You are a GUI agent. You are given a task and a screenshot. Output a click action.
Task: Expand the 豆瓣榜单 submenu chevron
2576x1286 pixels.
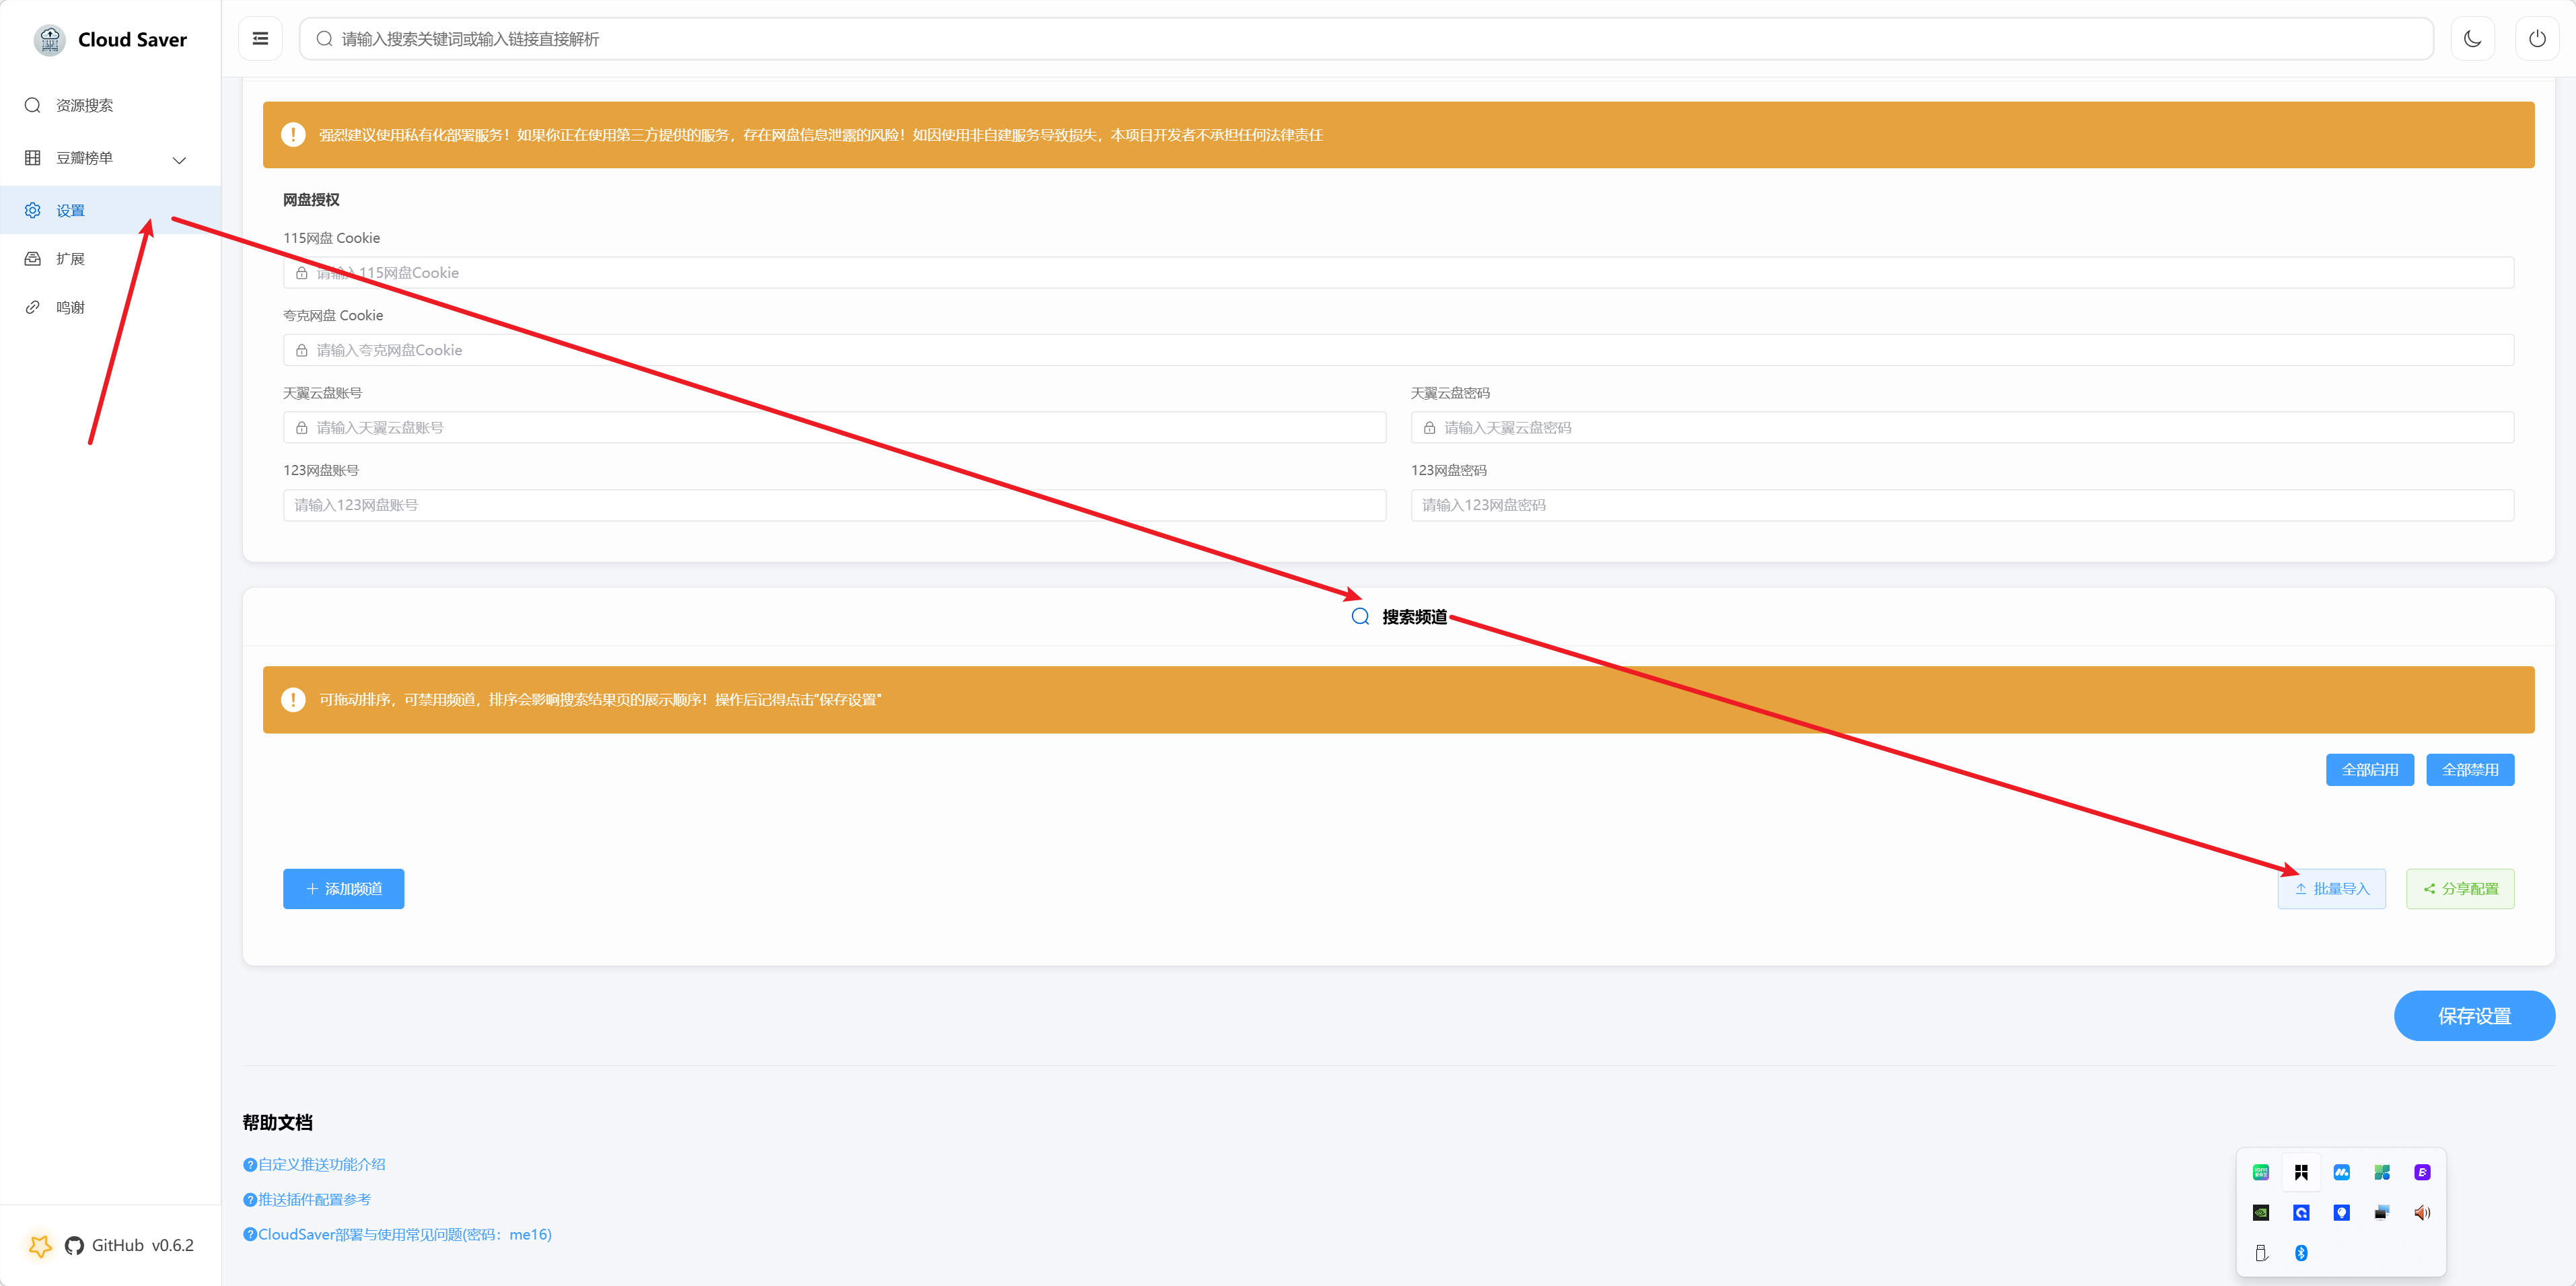(179, 159)
